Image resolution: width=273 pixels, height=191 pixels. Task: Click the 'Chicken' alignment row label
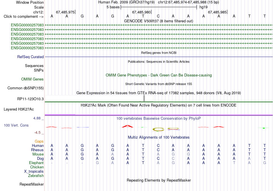click(37, 167)
